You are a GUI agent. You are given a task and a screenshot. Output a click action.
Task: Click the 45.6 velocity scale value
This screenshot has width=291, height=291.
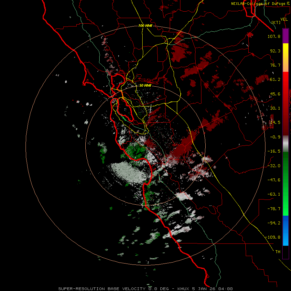click(275, 94)
